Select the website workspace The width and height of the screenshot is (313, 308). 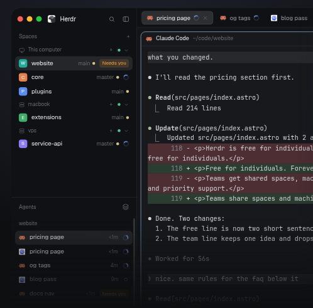click(x=74, y=63)
